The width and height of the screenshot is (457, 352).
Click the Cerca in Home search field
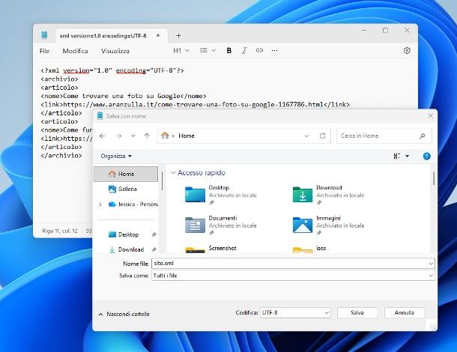pos(384,136)
